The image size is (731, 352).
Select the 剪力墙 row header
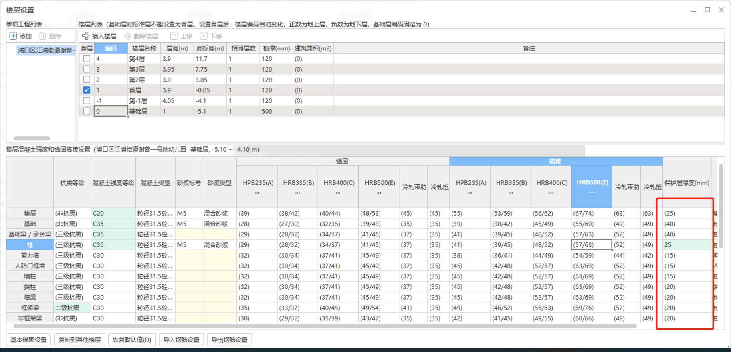coord(30,255)
